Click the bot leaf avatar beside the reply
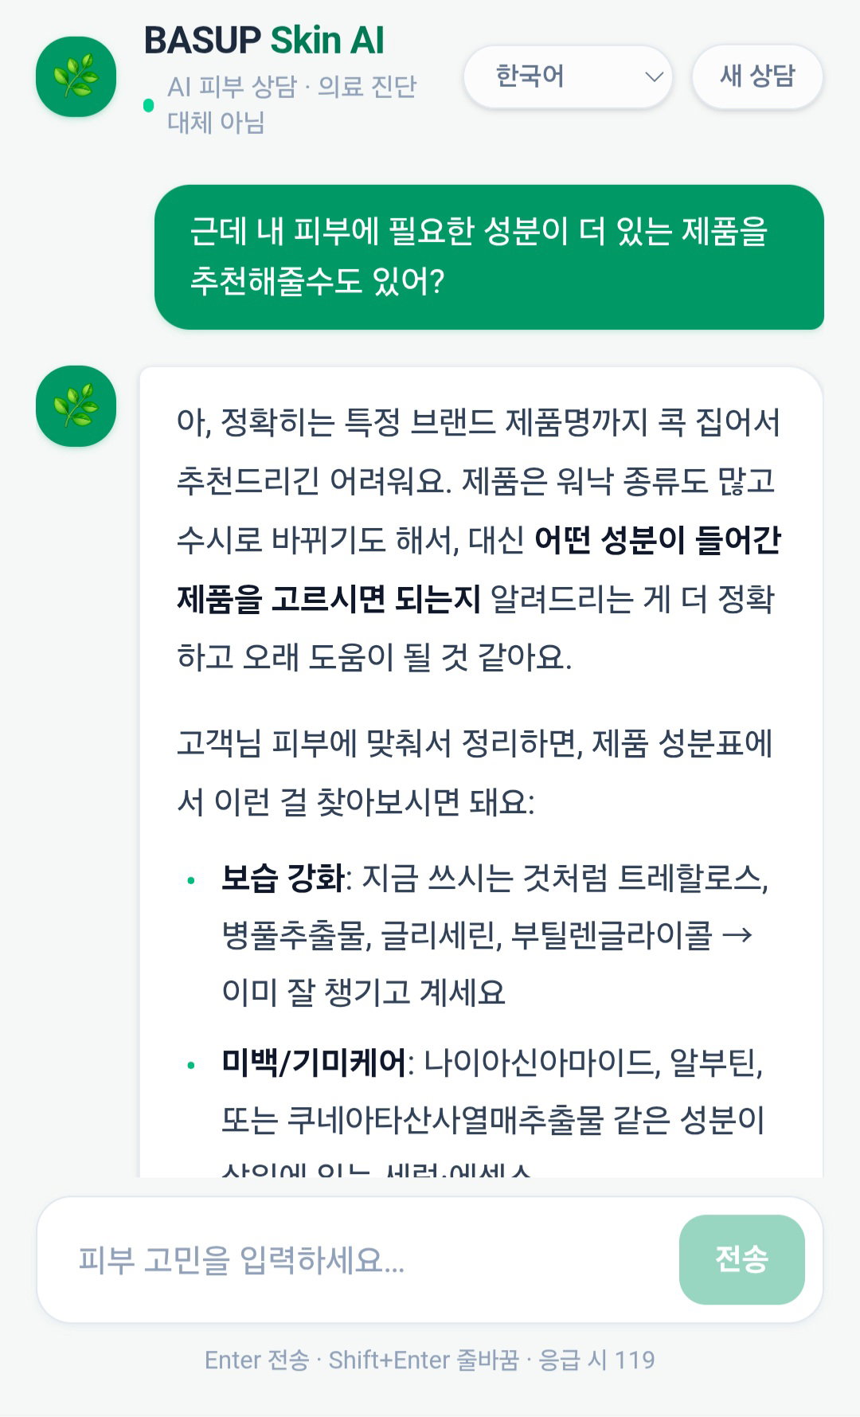The width and height of the screenshot is (860, 1417). click(x=76, y=406)
